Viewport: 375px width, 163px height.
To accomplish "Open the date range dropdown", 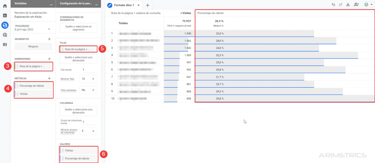I will (x=49, y=29).
